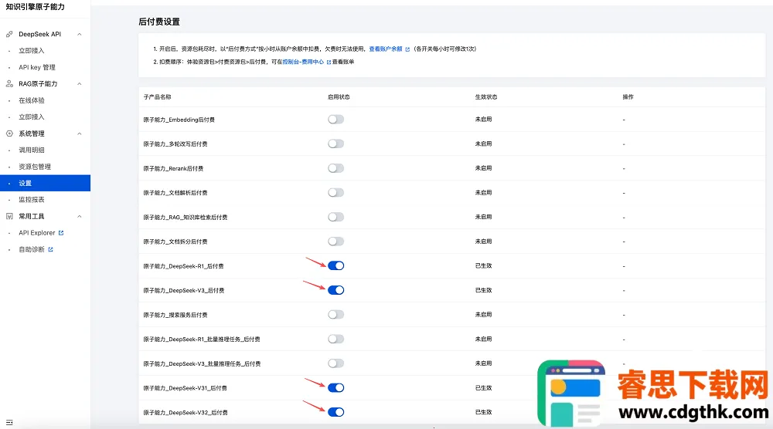This screenshot has width=773, height=429.
Task: Enable 原子能力_文档解析后付费 switch
Action: coord(335,192)
